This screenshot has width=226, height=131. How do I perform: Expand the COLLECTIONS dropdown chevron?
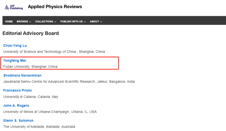[55, 22]
